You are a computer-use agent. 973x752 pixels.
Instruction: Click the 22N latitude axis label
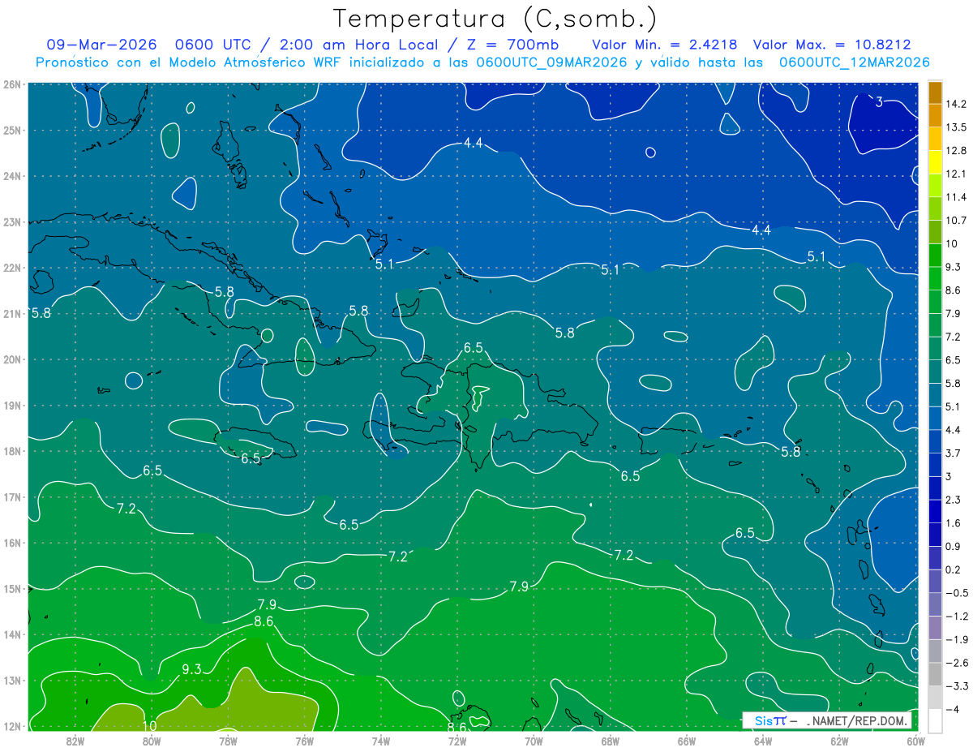coord(11,268)
